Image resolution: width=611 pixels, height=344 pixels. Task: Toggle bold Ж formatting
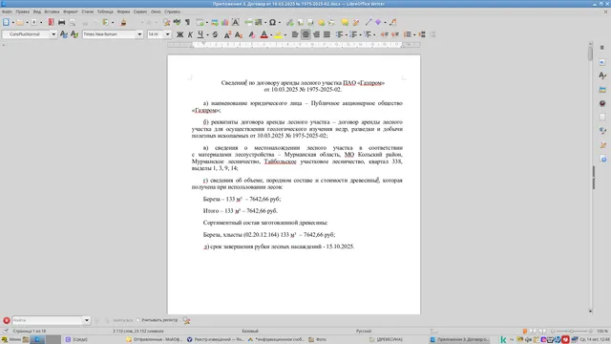pos(179,34)
